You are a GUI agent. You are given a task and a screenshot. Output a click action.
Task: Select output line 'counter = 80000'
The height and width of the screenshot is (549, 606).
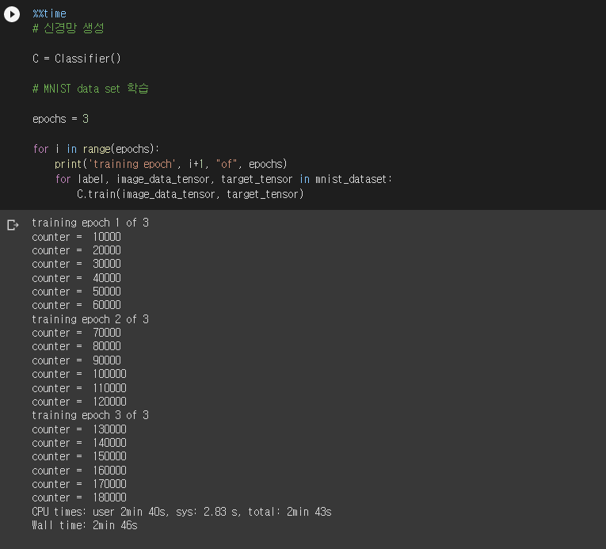click(77, 346)
